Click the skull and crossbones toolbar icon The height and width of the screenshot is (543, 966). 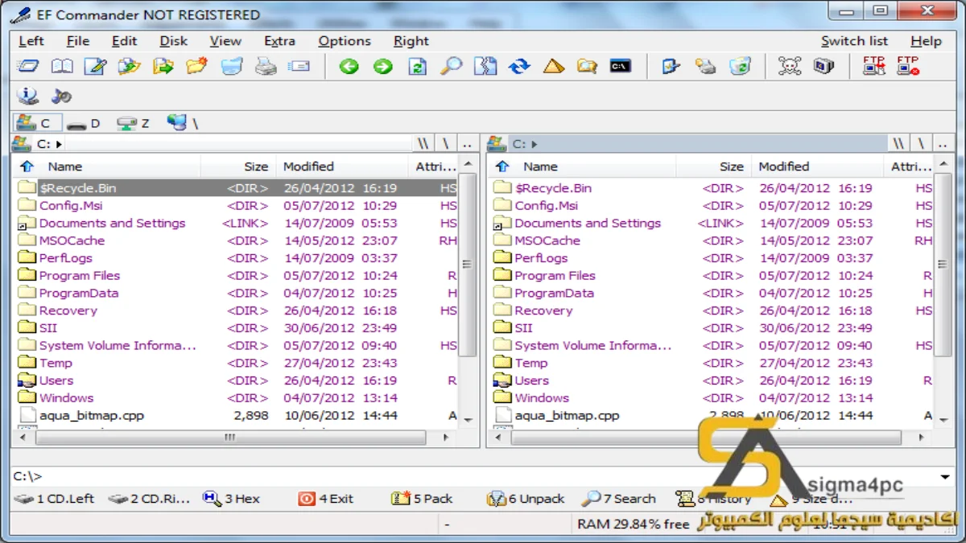tap(790, 67)
